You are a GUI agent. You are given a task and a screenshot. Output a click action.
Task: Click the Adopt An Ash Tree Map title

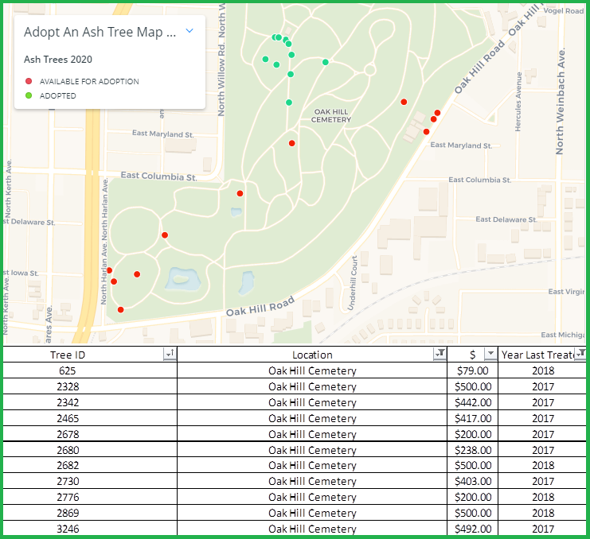click(100, 33)
